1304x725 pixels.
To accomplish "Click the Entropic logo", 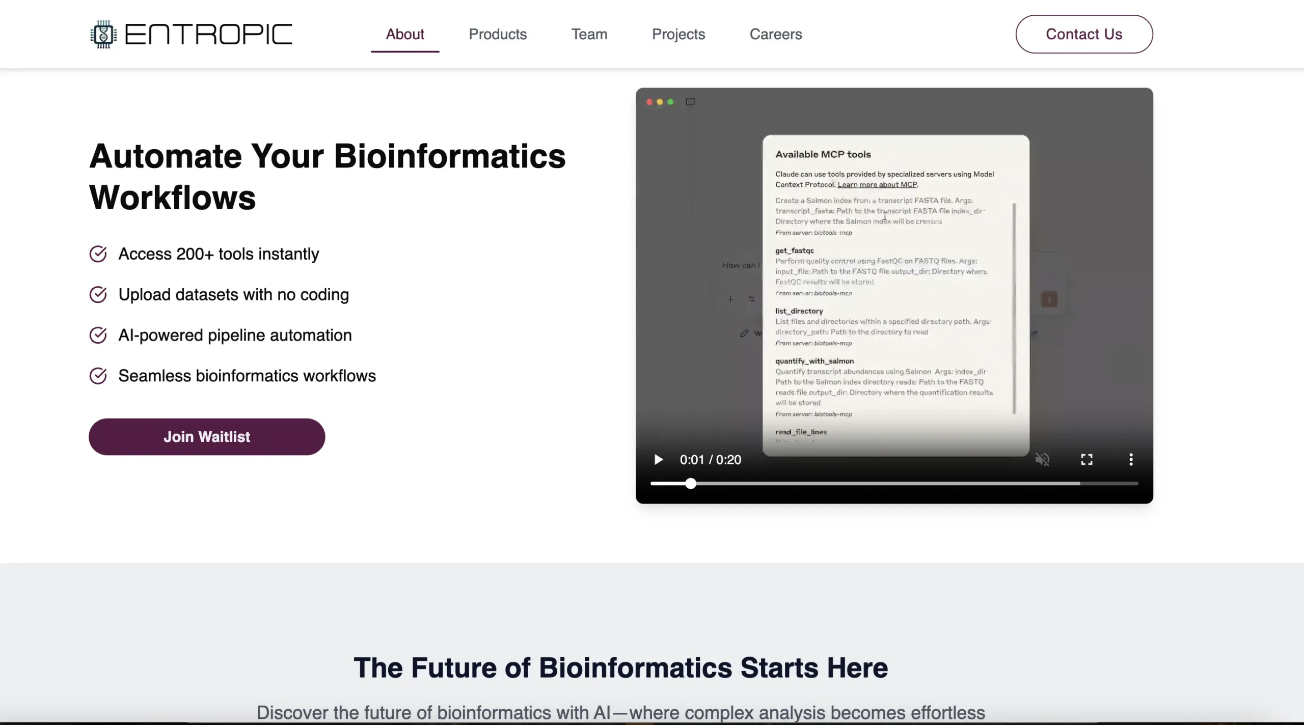I will click(x=191, y=34).
